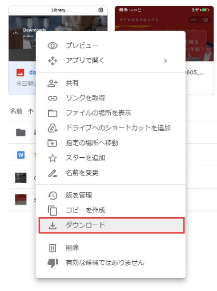Click the chain link icon beside リンクを取得

tap(52, 98)
